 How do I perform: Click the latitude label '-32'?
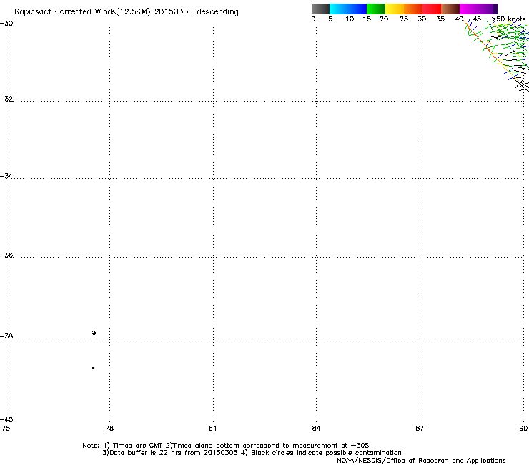6,99
